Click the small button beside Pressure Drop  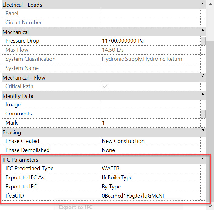point(203,41)
